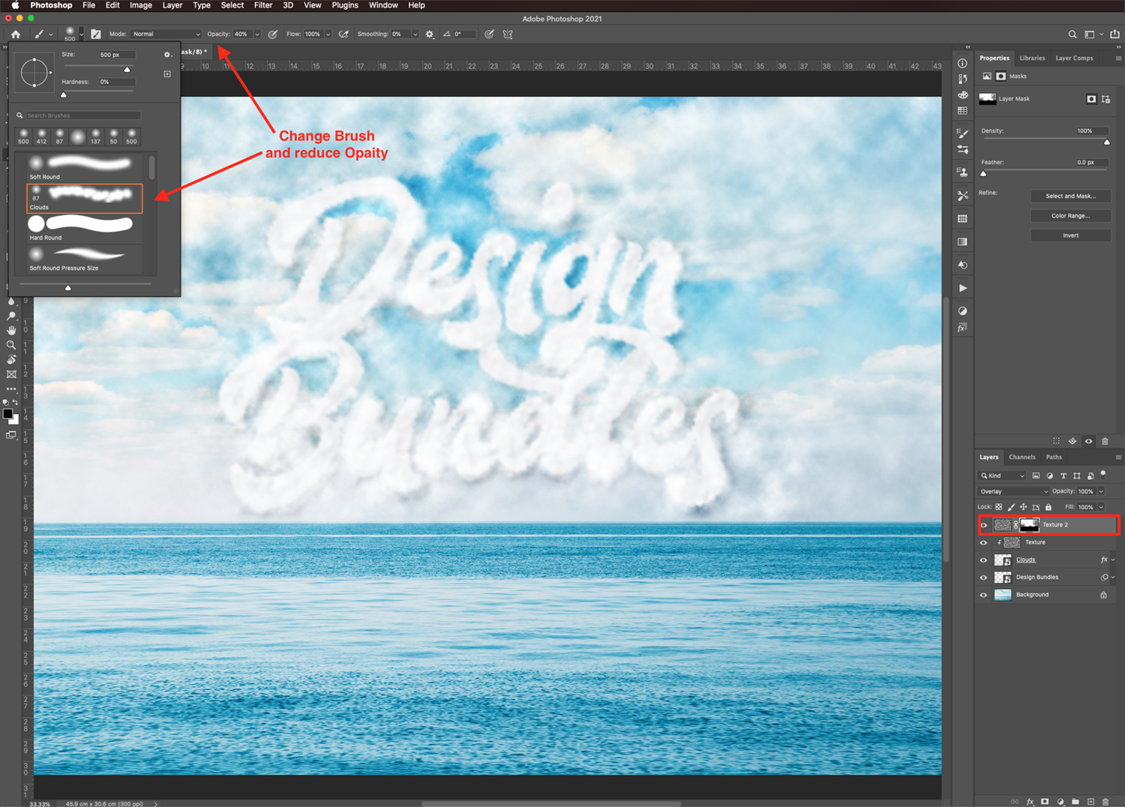1125x807 pixels.
Task: Open the Brush tool preset picker
Action: (43, 34)
